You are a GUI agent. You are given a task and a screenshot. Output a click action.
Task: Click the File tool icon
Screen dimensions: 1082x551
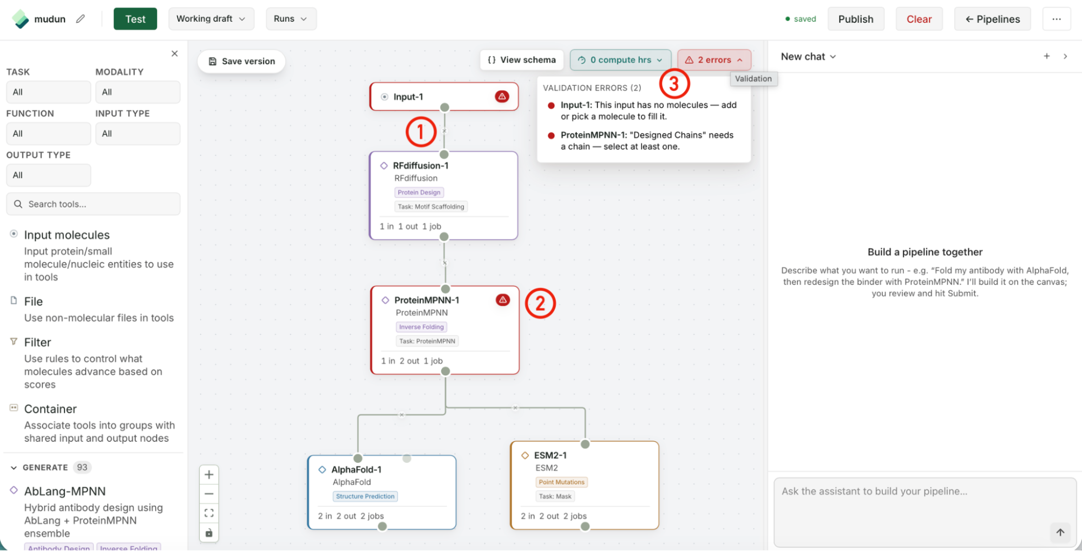(14, 300)
